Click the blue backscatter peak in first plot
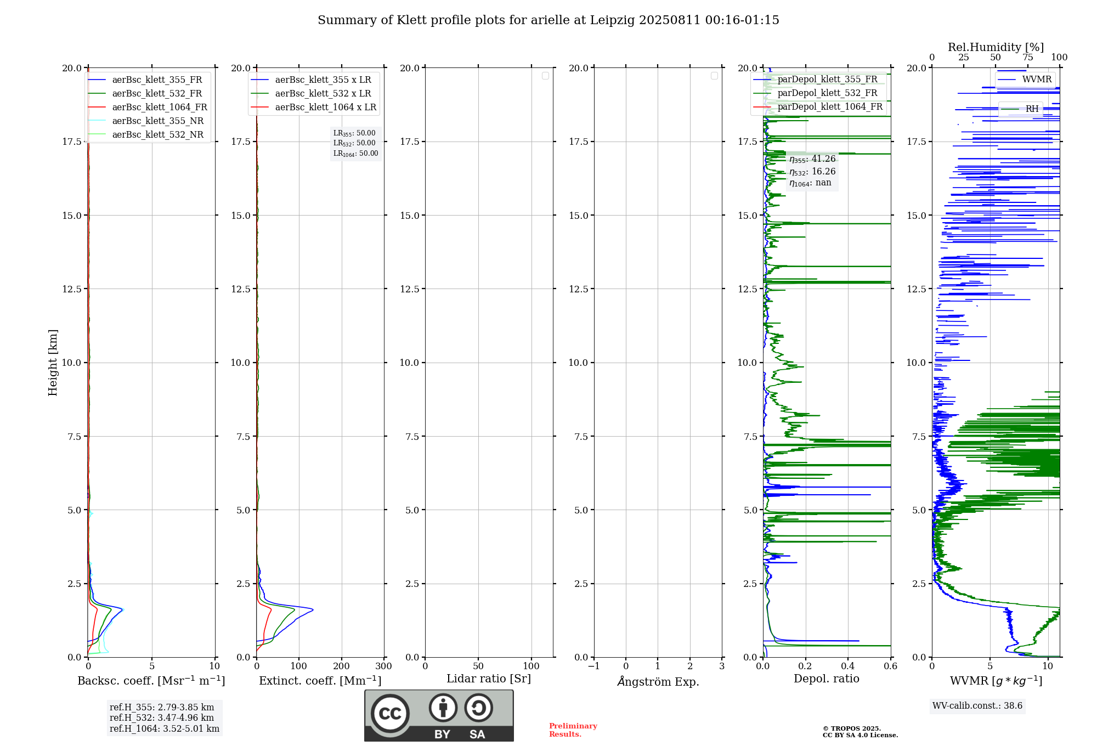1097x746 pixels. coord(122,609)
